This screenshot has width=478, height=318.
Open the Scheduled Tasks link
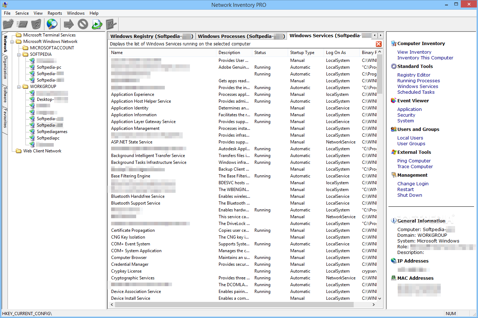point(416,92)
